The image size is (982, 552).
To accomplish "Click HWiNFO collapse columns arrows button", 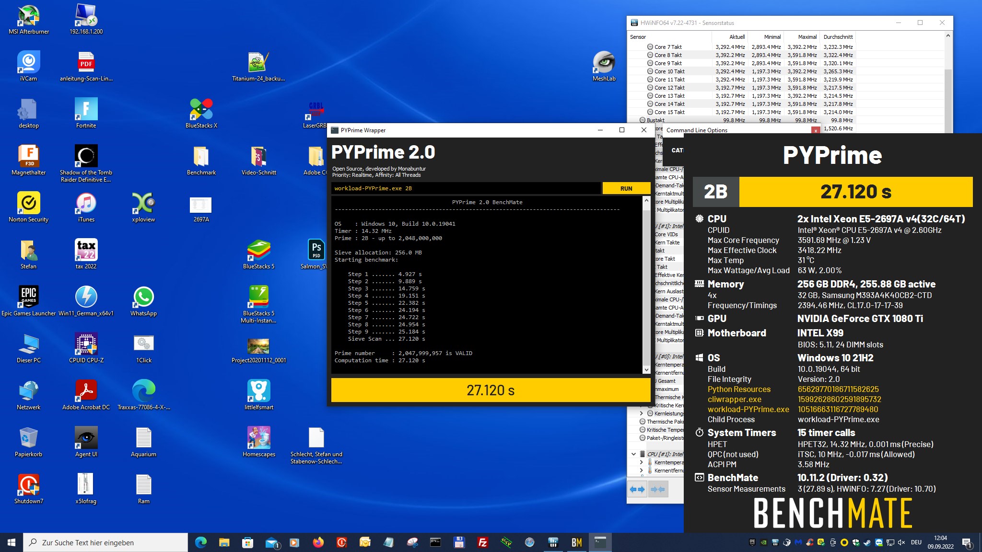I will tap(658, 489).
